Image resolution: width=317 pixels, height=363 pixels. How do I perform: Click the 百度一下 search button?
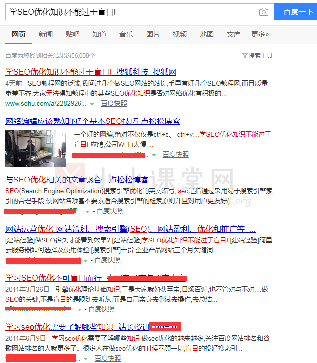tap(296, 12)
